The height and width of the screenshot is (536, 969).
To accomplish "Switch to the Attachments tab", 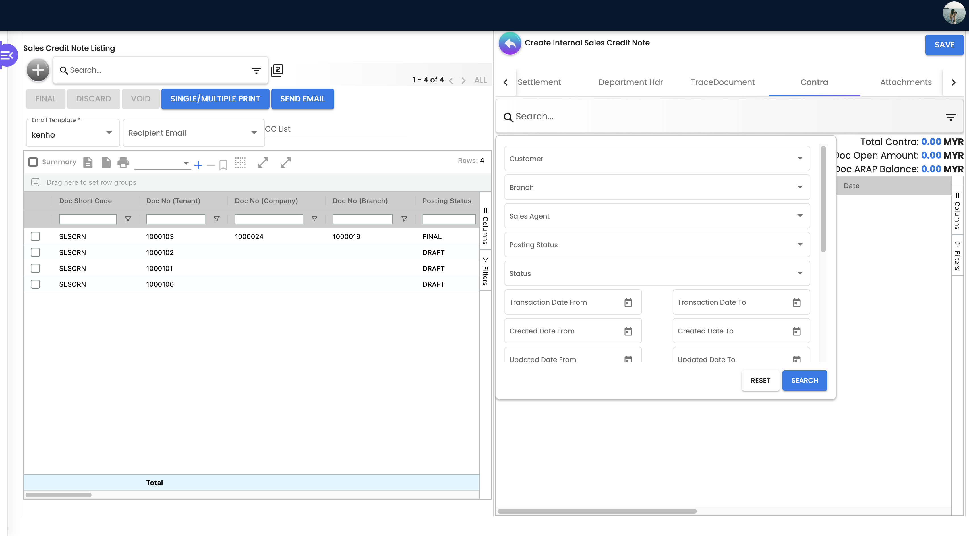I will click(x=906, y=82).
